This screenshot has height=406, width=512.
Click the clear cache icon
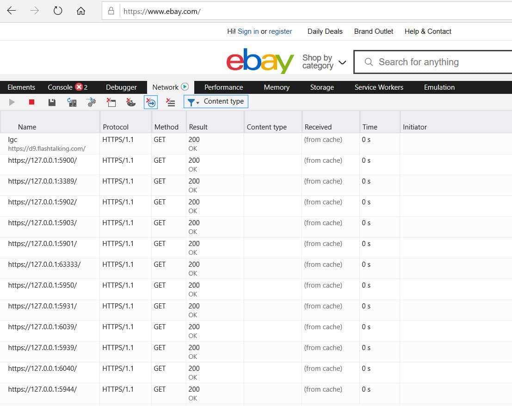pos(111,102)
